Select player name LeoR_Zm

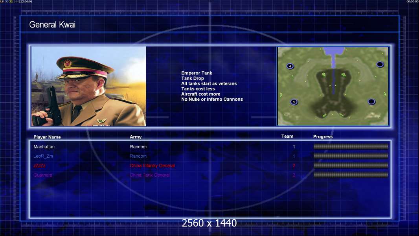click(x=43, y=156)
